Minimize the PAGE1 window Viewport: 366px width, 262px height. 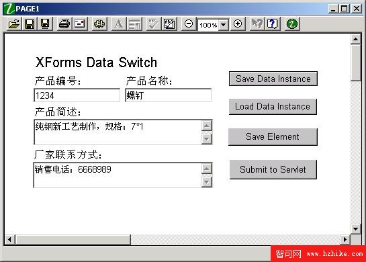tap(333, 9)
